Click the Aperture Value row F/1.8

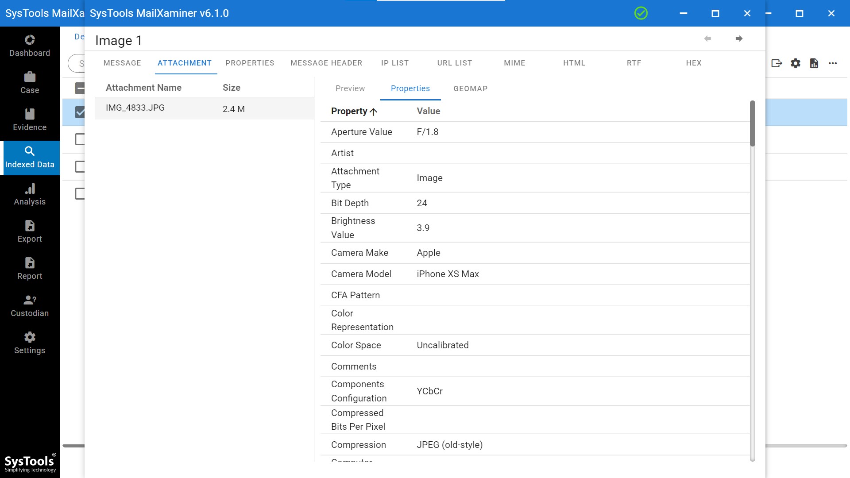[x=535, y=132]
